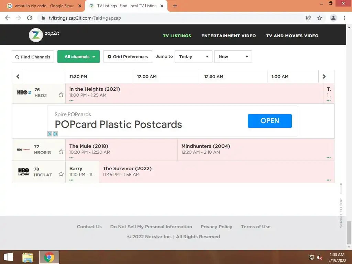Click the address bar URL

[85, 18]
